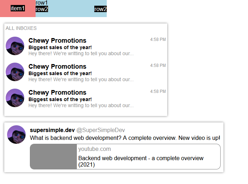248x184 pixels.
Task: Click the third email's avatar image
Action: point(15,98)
